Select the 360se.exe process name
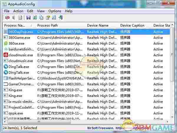Viewport: 177px width, 133px height. (x=17, y=43)
